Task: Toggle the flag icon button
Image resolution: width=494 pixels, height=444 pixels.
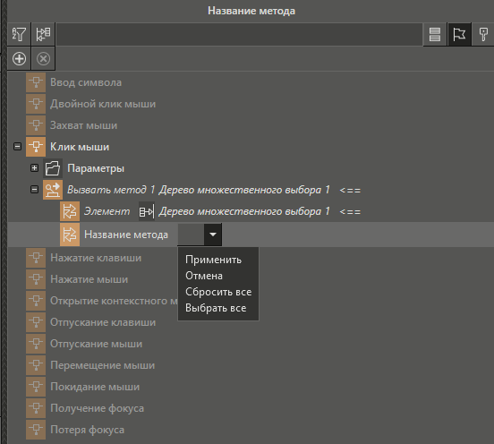Action: tap(459, 34)
